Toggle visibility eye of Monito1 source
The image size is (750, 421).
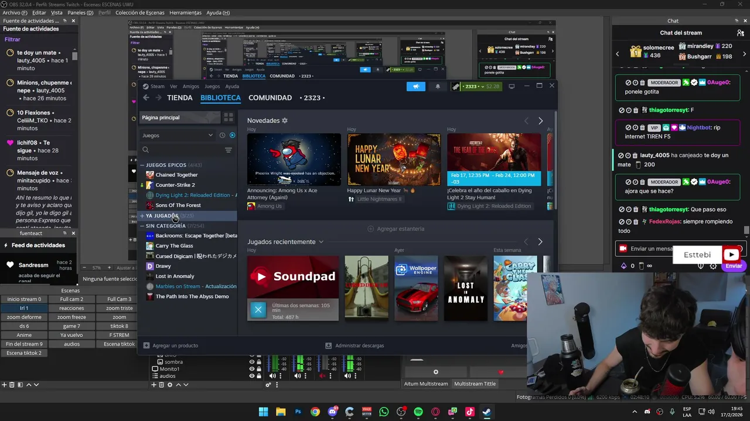click(x=252, y=369)
